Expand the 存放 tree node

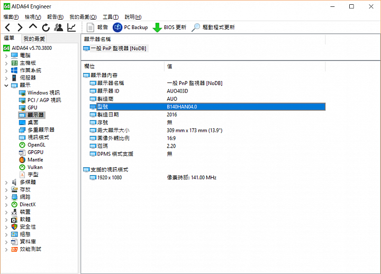tap(6, 190)
